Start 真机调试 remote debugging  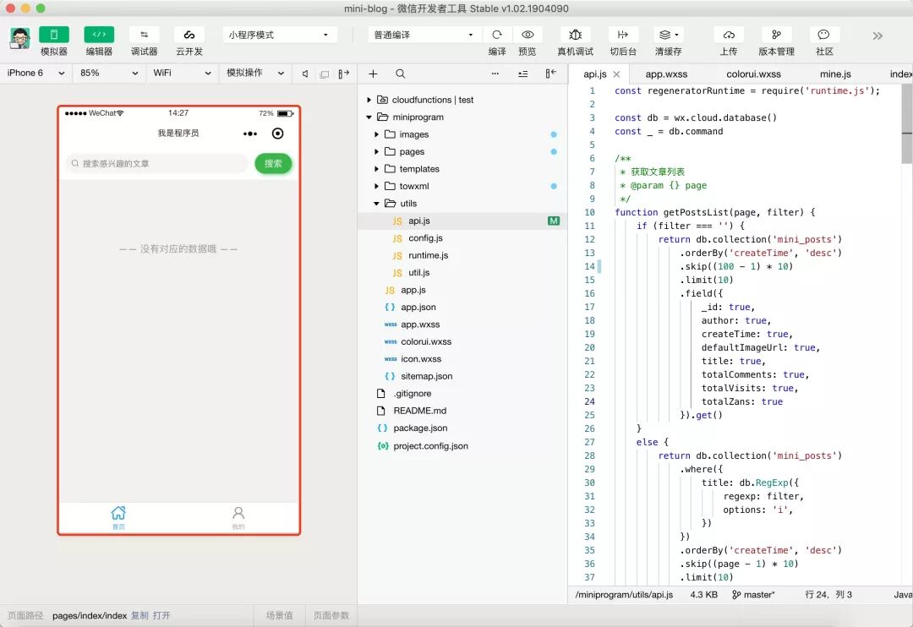tap(576, 35)
